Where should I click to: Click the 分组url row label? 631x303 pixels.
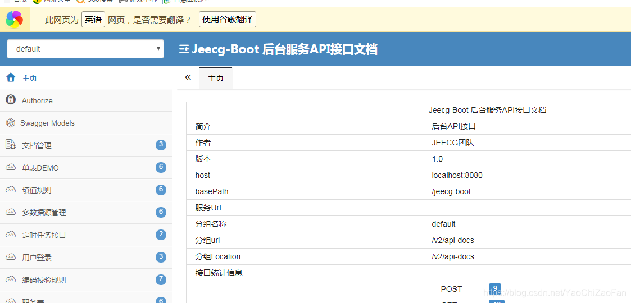pyautogui.click(x=208, y=240)
